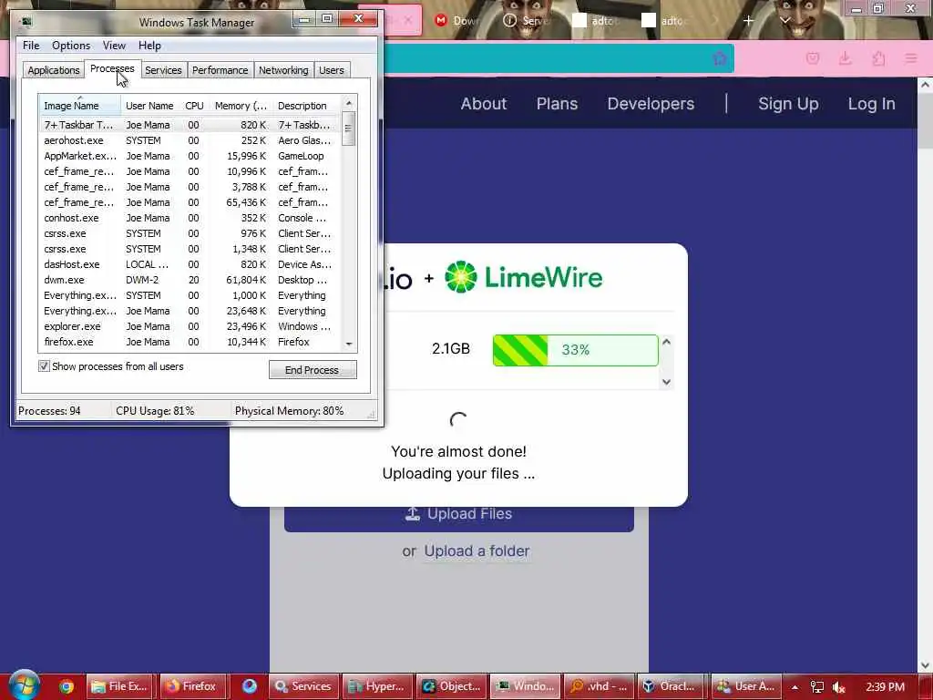Click the 33% upload progress bar
The height and width of the screenshot is (700, 933).
point(576,350)
